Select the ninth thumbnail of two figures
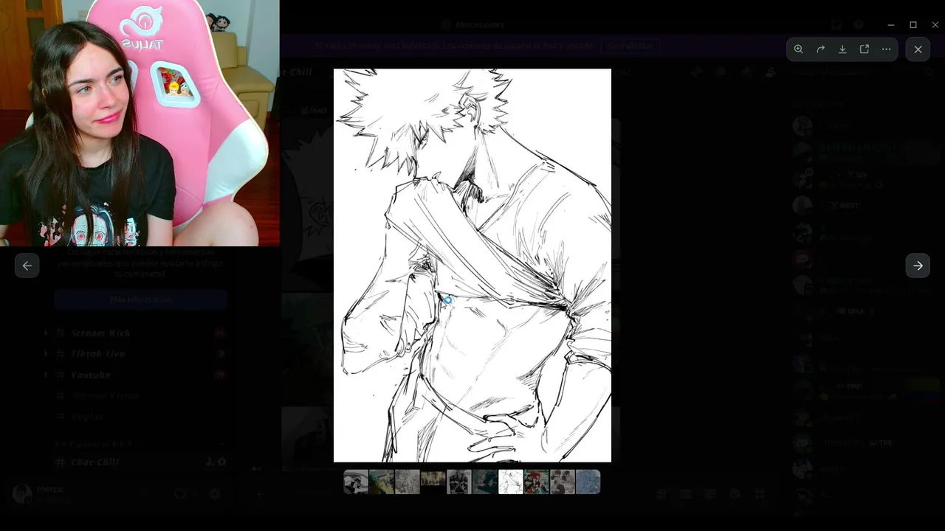Screen dimensions: 945x531 click(563, 482)
